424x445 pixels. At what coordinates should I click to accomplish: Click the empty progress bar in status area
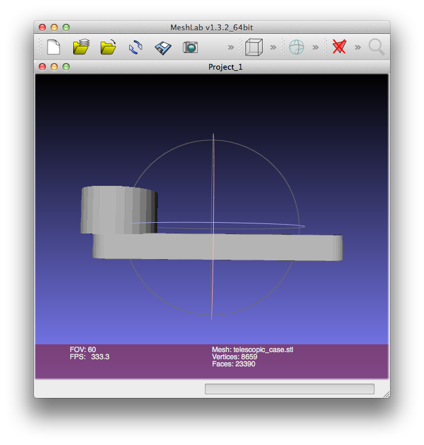click(x=289, y=389)
